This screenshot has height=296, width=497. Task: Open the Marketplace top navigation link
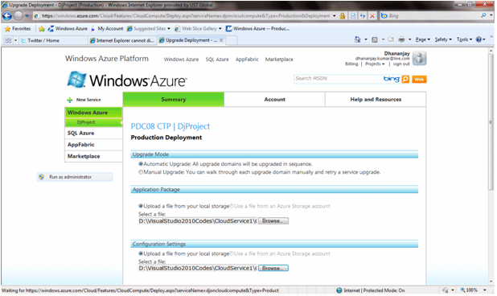click(279, 60)
